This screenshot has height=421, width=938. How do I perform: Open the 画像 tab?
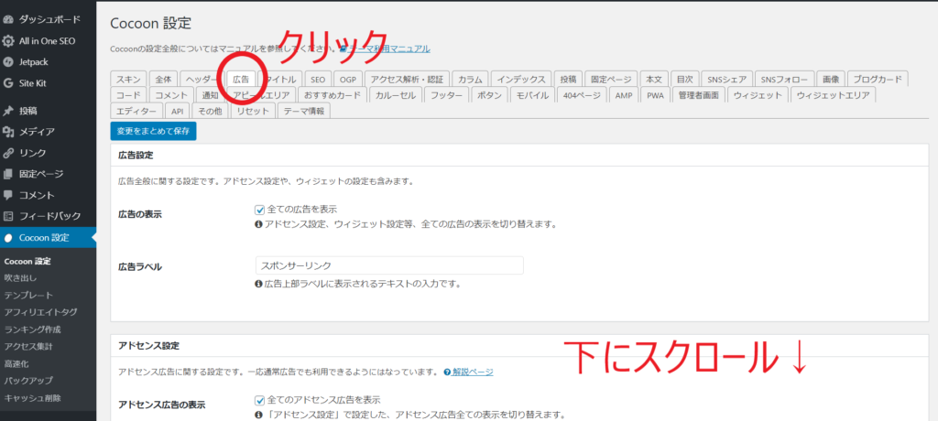tap(830, 80)
